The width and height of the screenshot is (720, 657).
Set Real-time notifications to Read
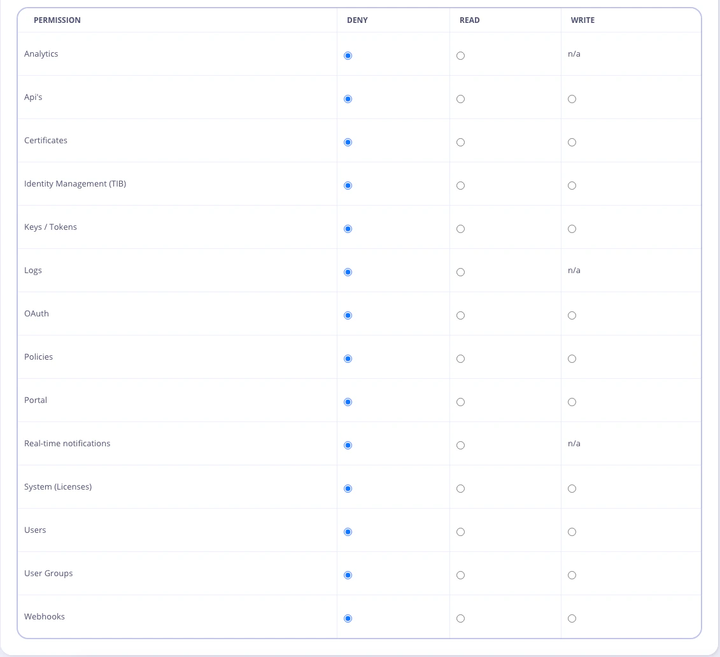click(x=460, y=445)
